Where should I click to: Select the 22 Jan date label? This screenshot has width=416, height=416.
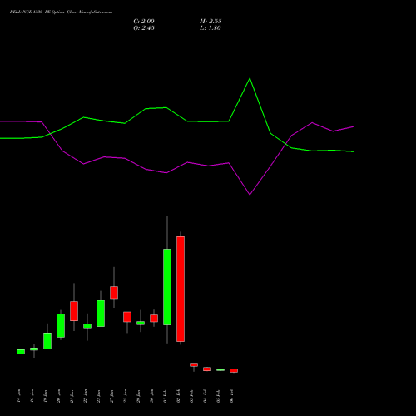(85, 395)
